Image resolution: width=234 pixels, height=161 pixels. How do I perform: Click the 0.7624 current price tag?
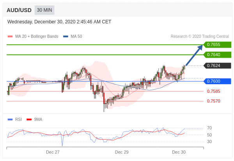coord(218,65)
